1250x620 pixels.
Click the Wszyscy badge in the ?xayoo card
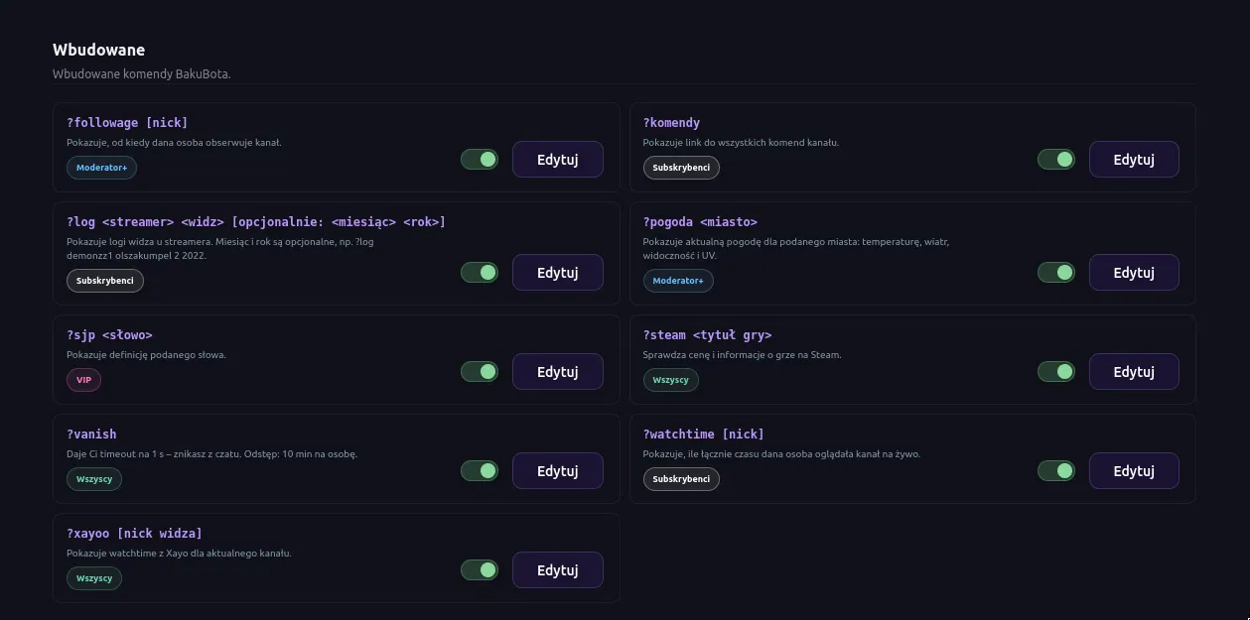pos(94,578)
